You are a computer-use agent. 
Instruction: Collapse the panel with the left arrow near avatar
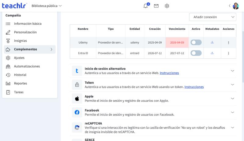click(230, 6)
